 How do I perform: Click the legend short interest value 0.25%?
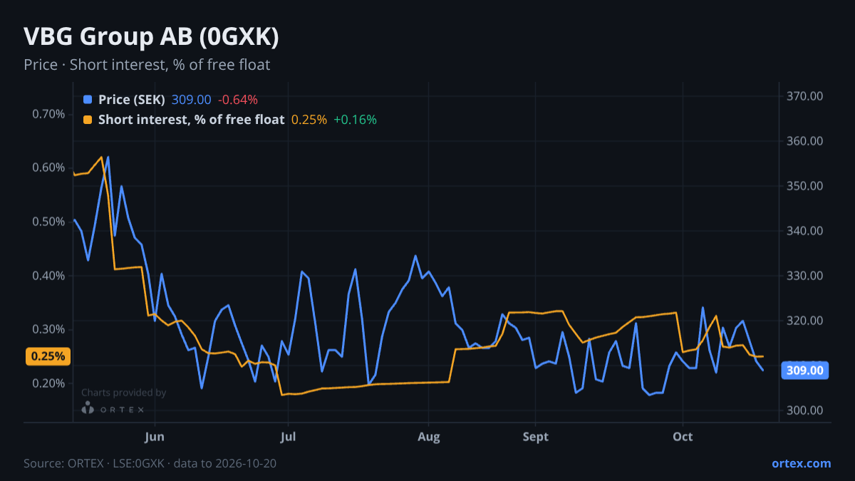tap(309, 120)
